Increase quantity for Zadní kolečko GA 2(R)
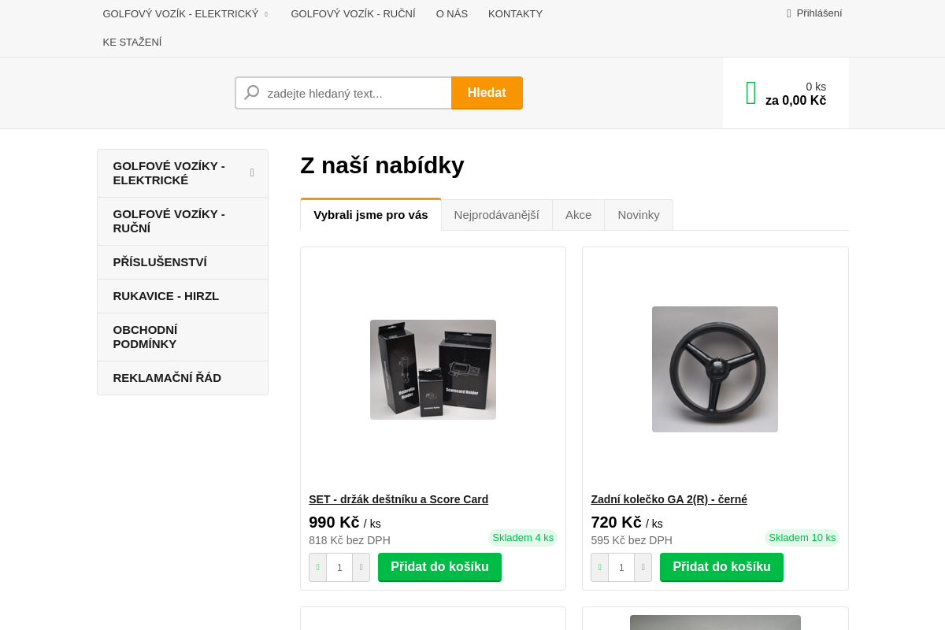This screenshot has width=945, height=630. pyautogui.click(x=643, y=567)
